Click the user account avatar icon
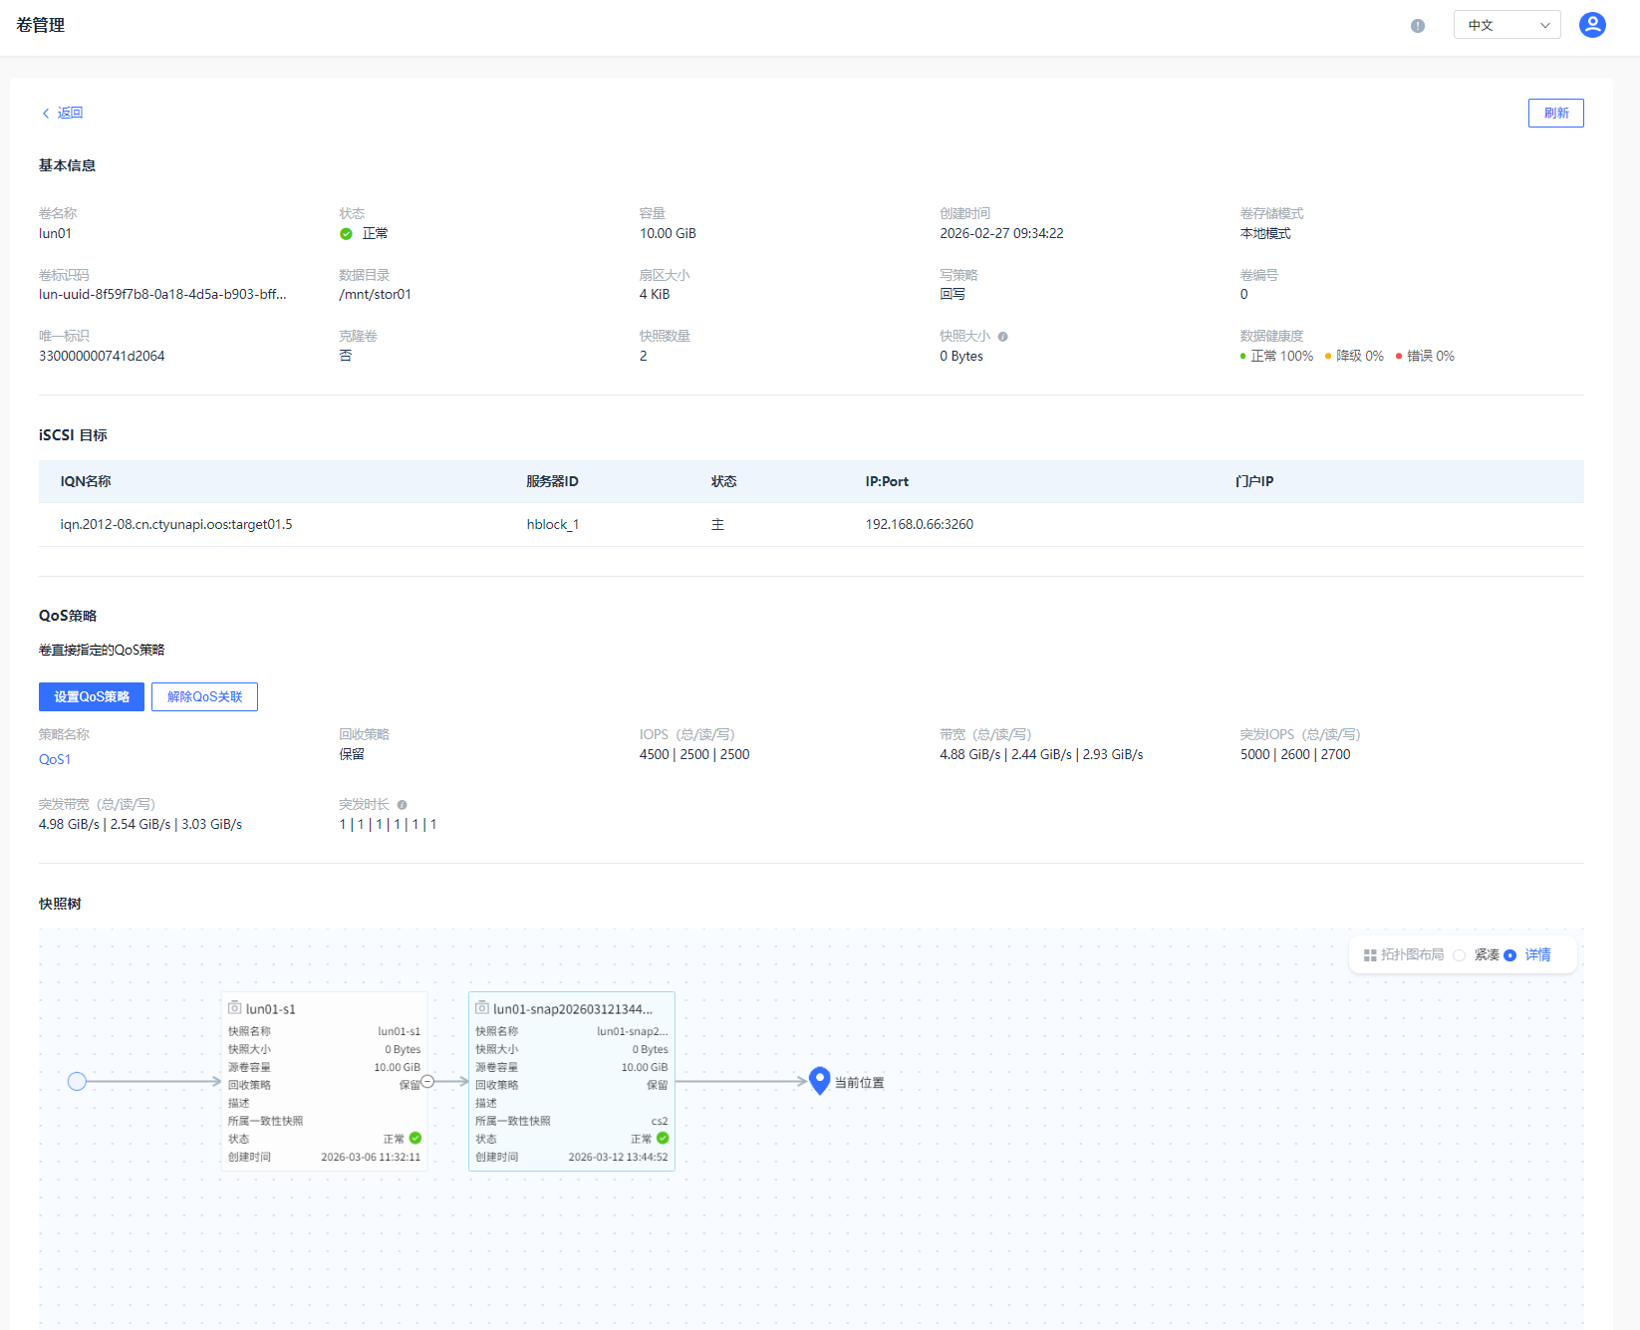Viewport: 1640px width, 1330px height. (1592, 25)
